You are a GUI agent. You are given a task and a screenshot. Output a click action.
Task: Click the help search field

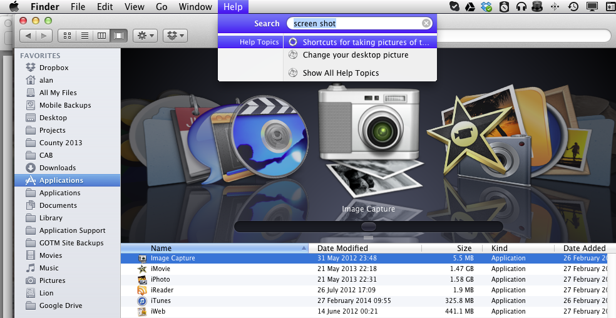coord(359,24)
